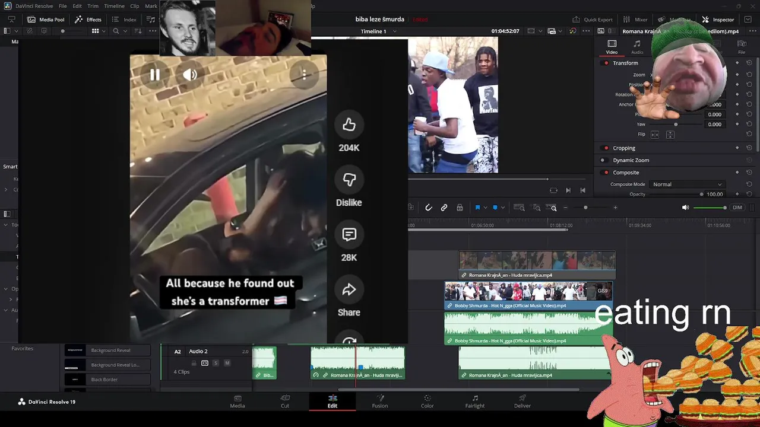The height and width of the screenshot is (427, 760).
Task: Toggle the Index panel
Action: point(124,20)
